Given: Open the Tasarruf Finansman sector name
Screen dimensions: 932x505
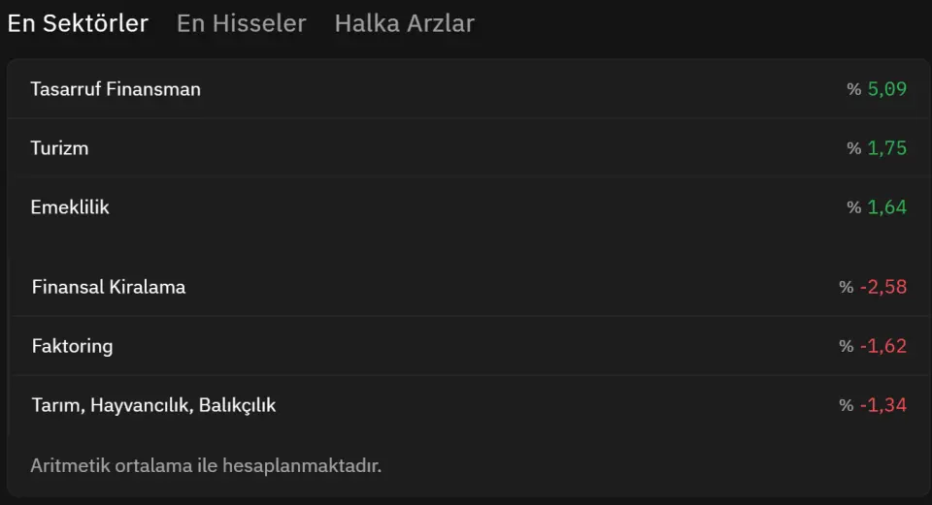Looking at the screenshot, I should (x=116, y=89).
